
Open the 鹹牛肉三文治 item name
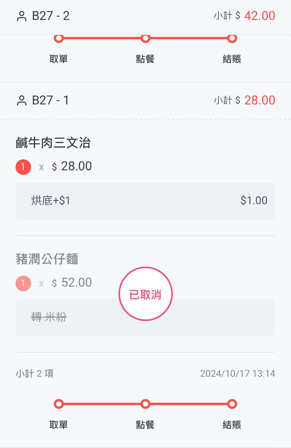(x=53, y=143)
